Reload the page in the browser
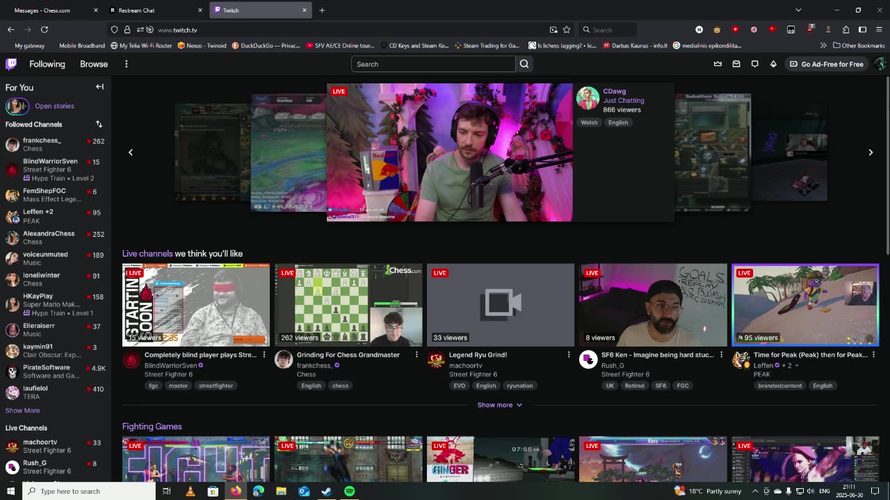890x500 pixels. 44,29
